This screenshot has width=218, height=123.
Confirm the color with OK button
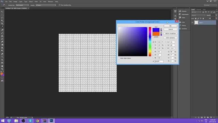(x=170, y=26)
